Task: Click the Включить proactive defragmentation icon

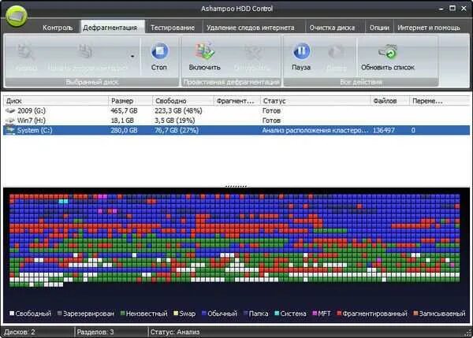Action: [x=204, y=51]
